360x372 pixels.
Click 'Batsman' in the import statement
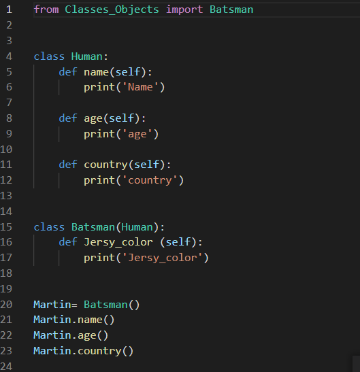point(231,10)
